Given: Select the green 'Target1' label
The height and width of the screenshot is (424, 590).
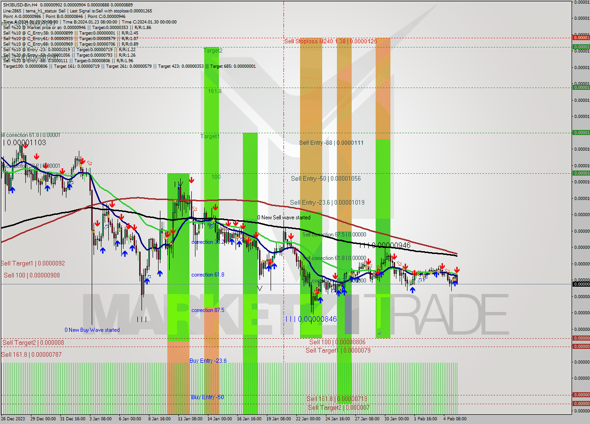Looking at the screenshot, I should point(210,136).
